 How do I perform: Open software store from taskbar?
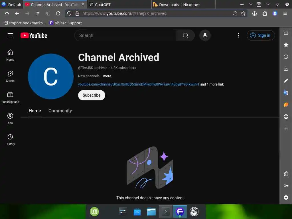click(x=137, y=212)
